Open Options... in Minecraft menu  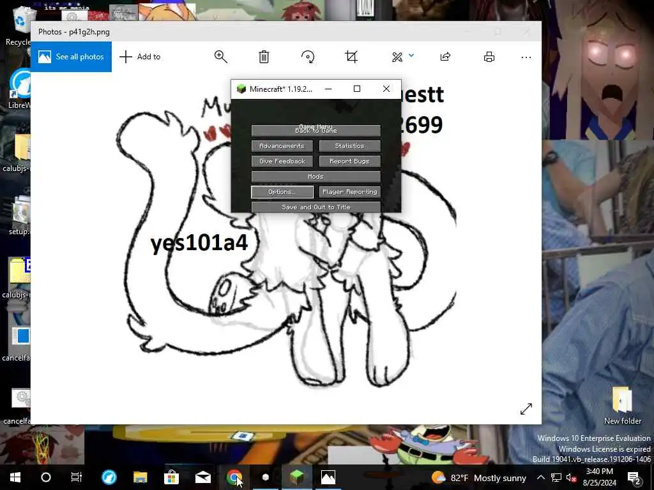[282, 191]
